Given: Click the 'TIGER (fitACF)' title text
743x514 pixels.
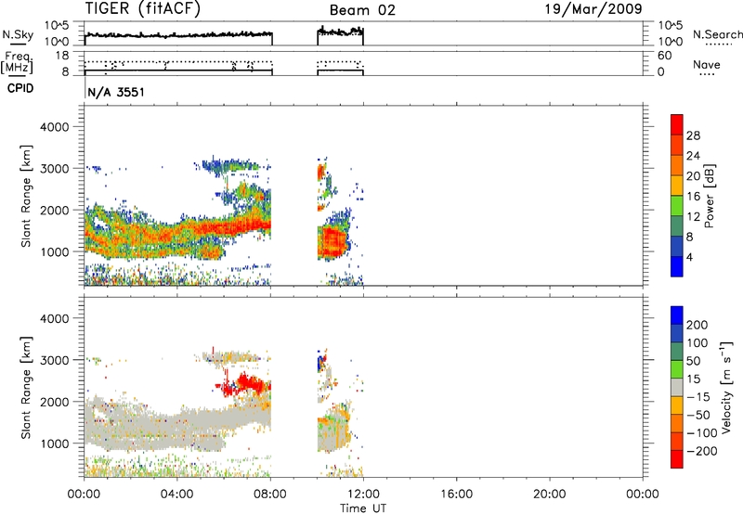Looking at the screenshot, I should (143, 8).
